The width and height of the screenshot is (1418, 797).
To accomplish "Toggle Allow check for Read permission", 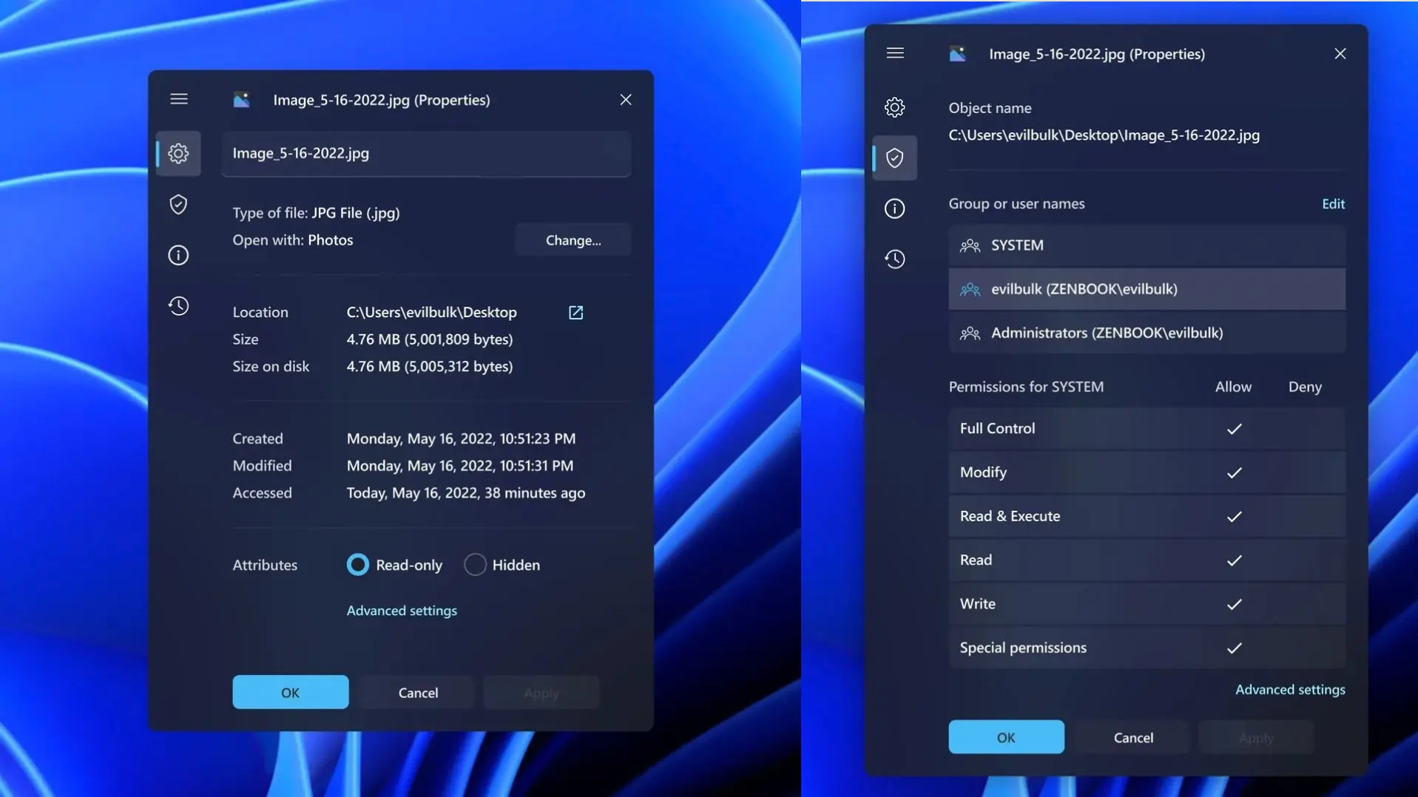I will pos(1234,560).
